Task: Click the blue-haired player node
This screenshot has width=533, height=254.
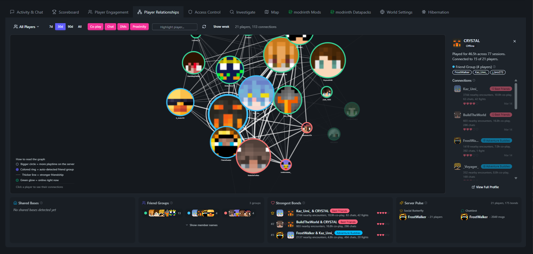Action: click(x=256, y=93)
